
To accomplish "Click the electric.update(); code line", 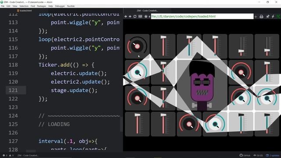I will tap(79, 73).
